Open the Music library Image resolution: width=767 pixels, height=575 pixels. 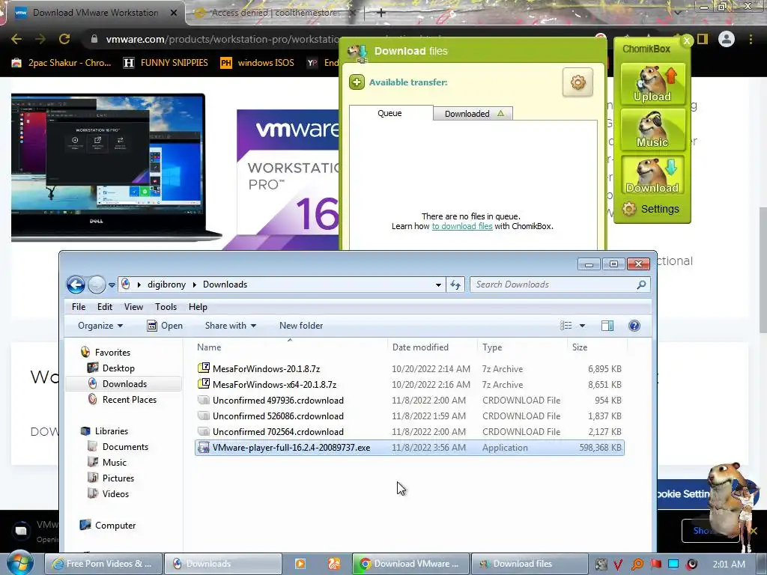click(x=106, y=462)
